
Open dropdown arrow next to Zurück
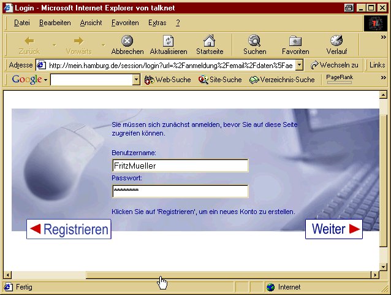pos(54,45)
